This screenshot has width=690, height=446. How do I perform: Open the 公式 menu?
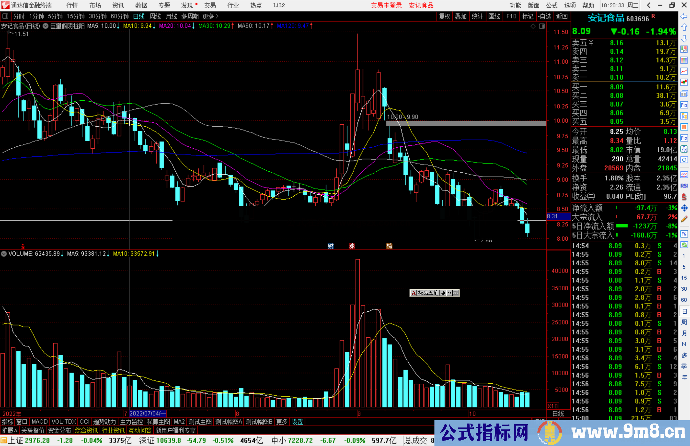pyautogui.click(x=551, y=5)
